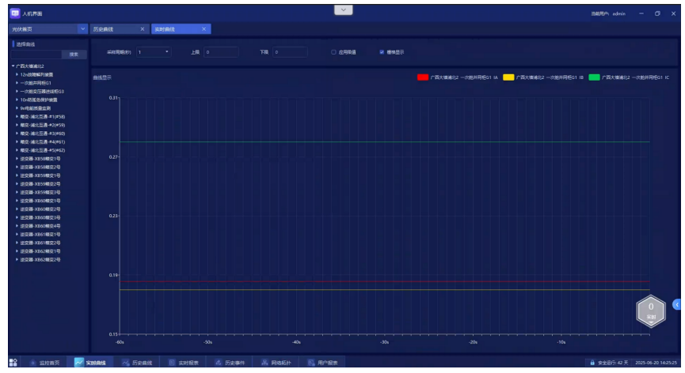685x373 pixels.
Task: Expand the 逆变器-XB60箱变4号 node
Action: pos(17,226)
